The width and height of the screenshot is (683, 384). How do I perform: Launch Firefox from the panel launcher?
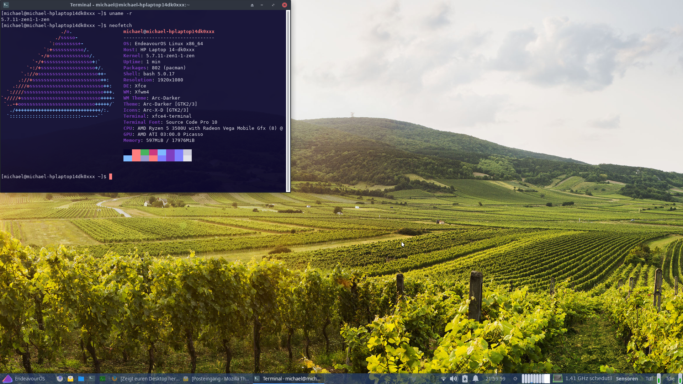(60, 379)
